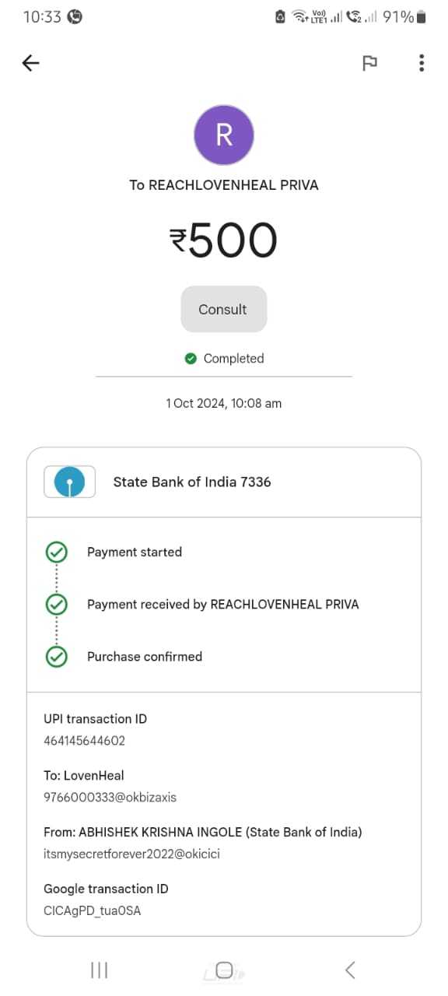Tap the Payment started check circle
448x996 pixels.
[x=56, y=552]
